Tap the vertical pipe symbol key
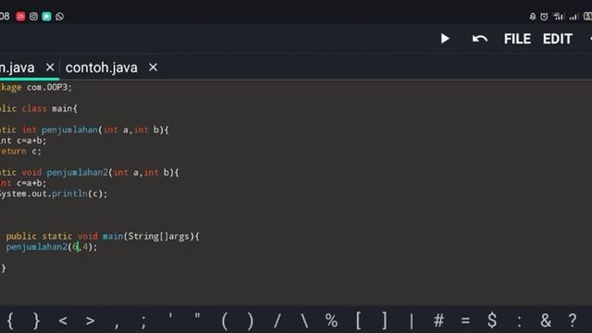The height and width of the screenshot is (333, 592). [x=412, y=321]
